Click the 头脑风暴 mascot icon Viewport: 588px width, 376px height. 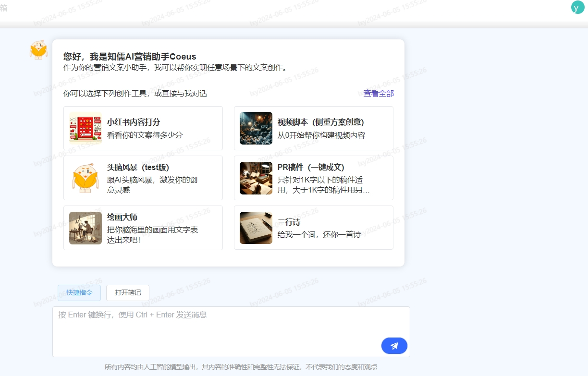click(86, 178)
